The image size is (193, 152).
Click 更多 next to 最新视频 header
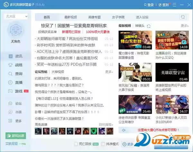tap(185, 26)
